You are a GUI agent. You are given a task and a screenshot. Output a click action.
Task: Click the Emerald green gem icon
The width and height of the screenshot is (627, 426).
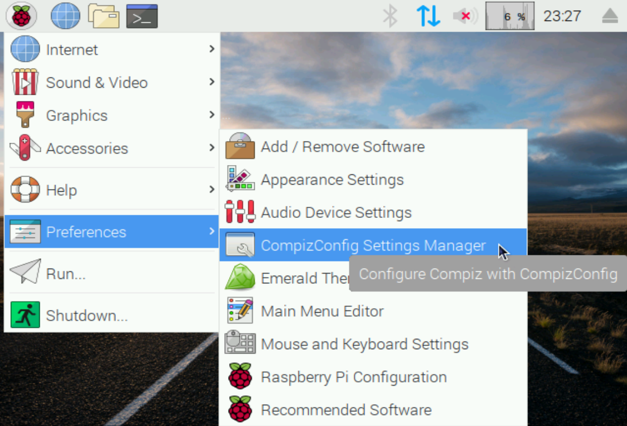click(240, 277)
